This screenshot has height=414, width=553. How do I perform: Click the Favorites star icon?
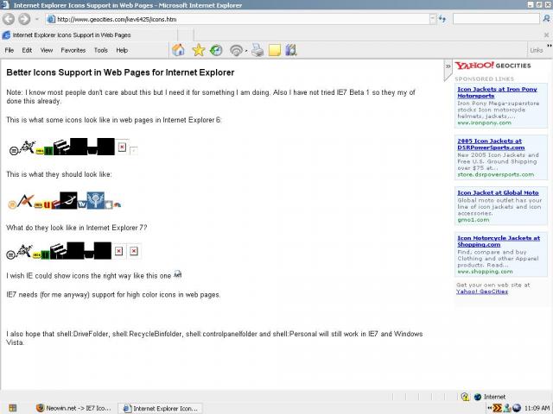pyautogui.click(x=198, y=50)
